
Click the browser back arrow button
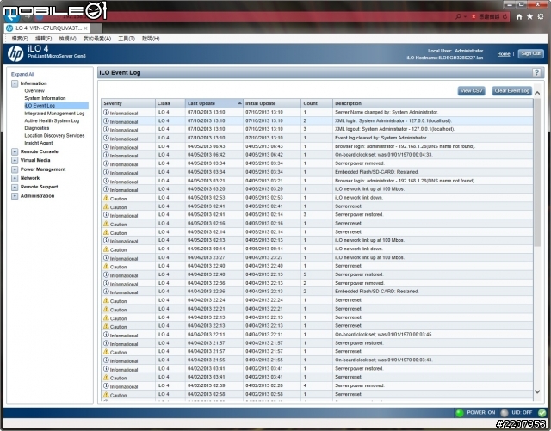click(11, 16)
